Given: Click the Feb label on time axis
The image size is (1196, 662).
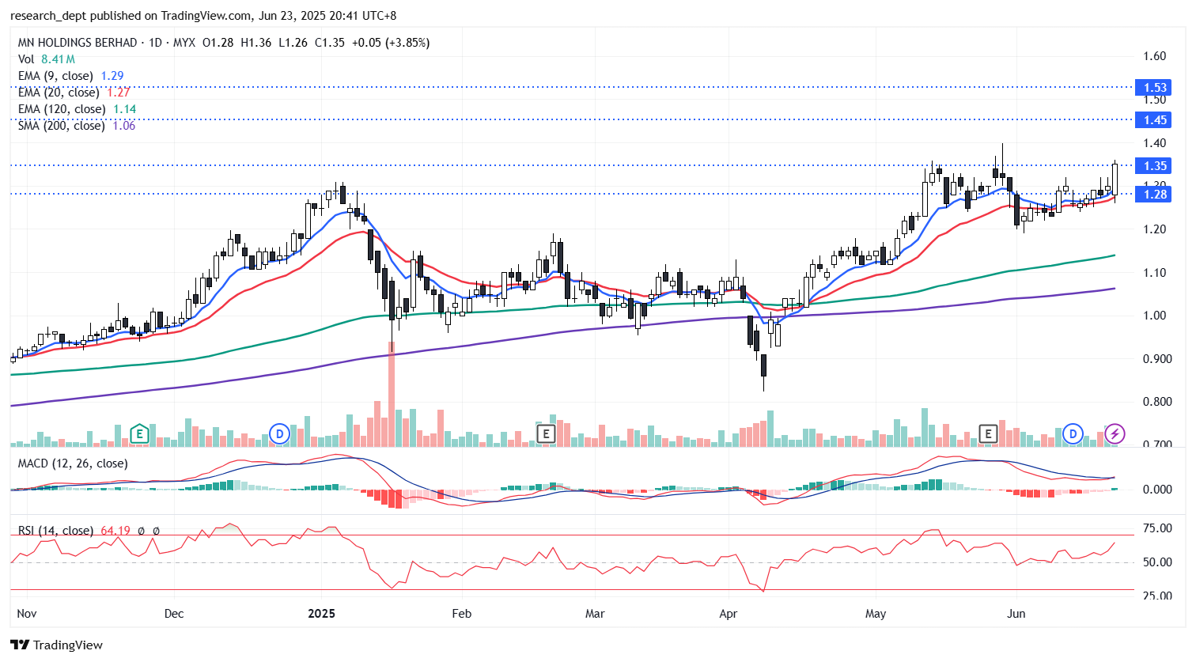Looking at the screenshot, I should [461, 614].
